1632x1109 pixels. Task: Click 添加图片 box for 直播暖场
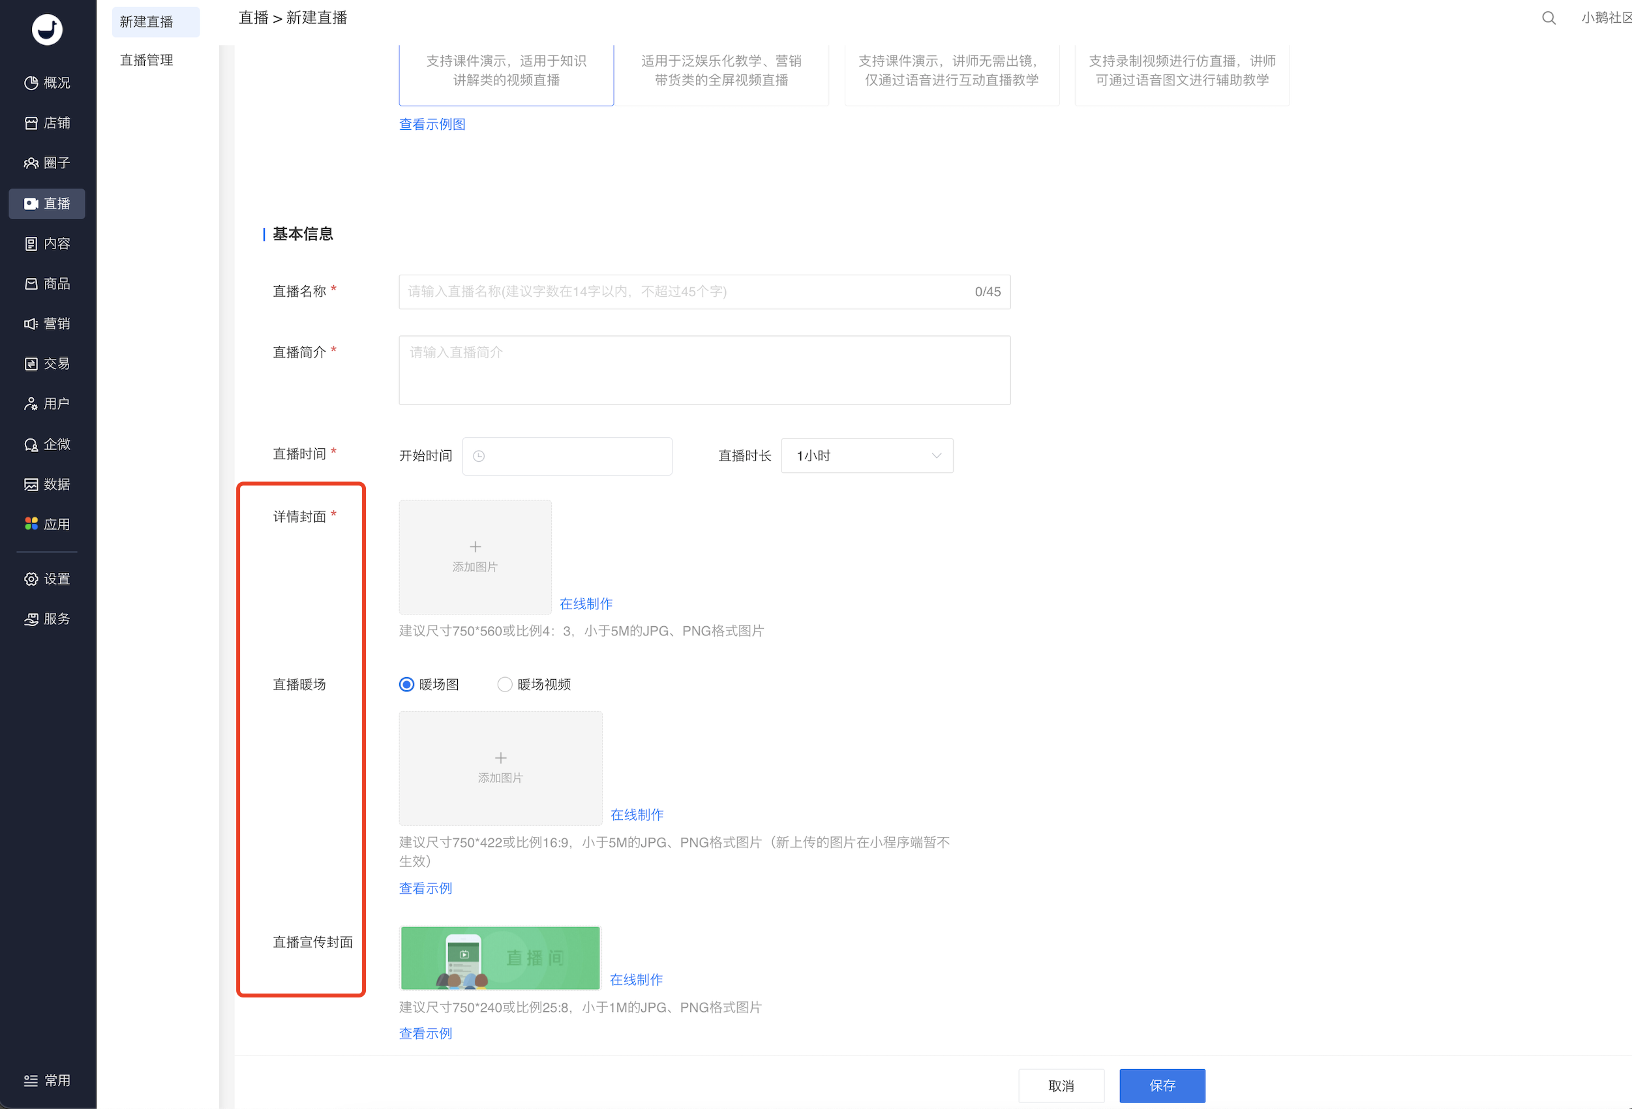click(501, 768)
